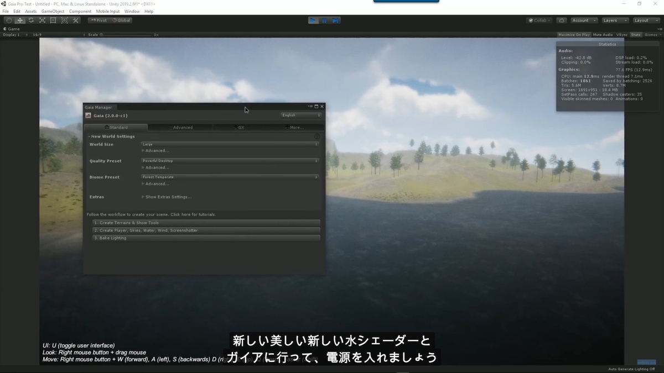
Task: Open the Layout dropdown
Action: (x=645, y=20)
